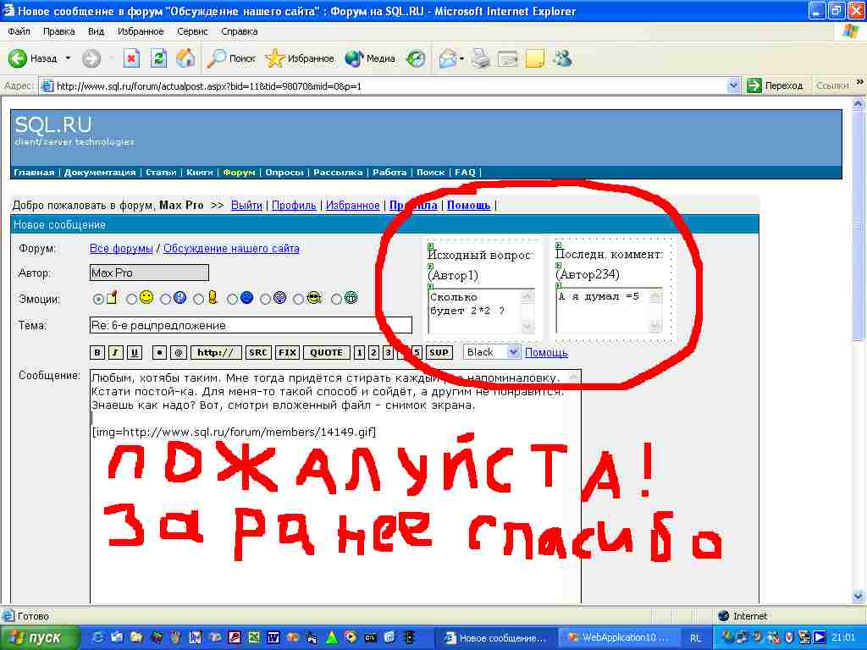
Task: Click the italic I formatting button
Action: point(115,353)
